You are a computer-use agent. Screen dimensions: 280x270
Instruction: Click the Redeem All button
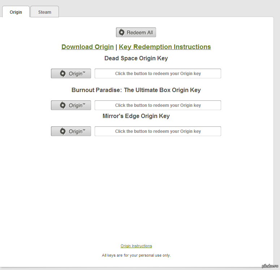[x=136, y=32]
